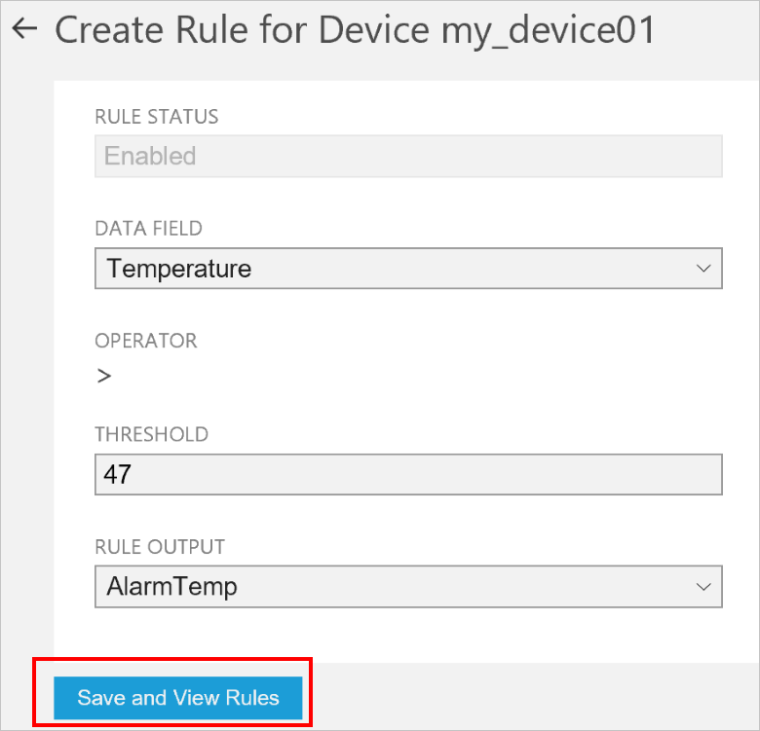
Task: Open the Data Field combo box
Action: [x=408, y=269]
